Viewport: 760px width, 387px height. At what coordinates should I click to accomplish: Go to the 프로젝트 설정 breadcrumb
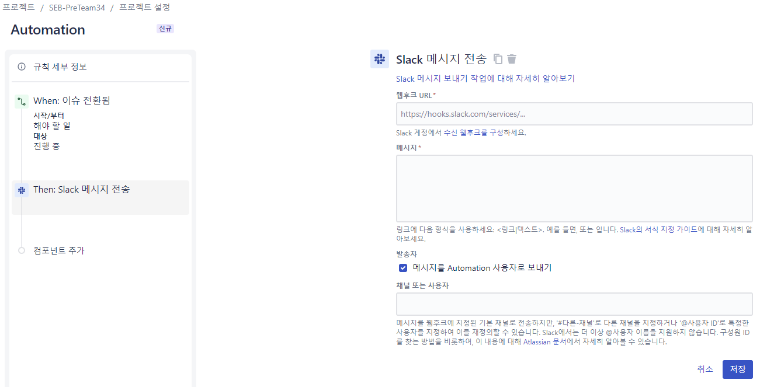pos(145,8)
